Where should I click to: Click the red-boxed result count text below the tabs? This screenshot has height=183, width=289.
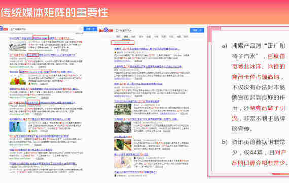[123, 43]
